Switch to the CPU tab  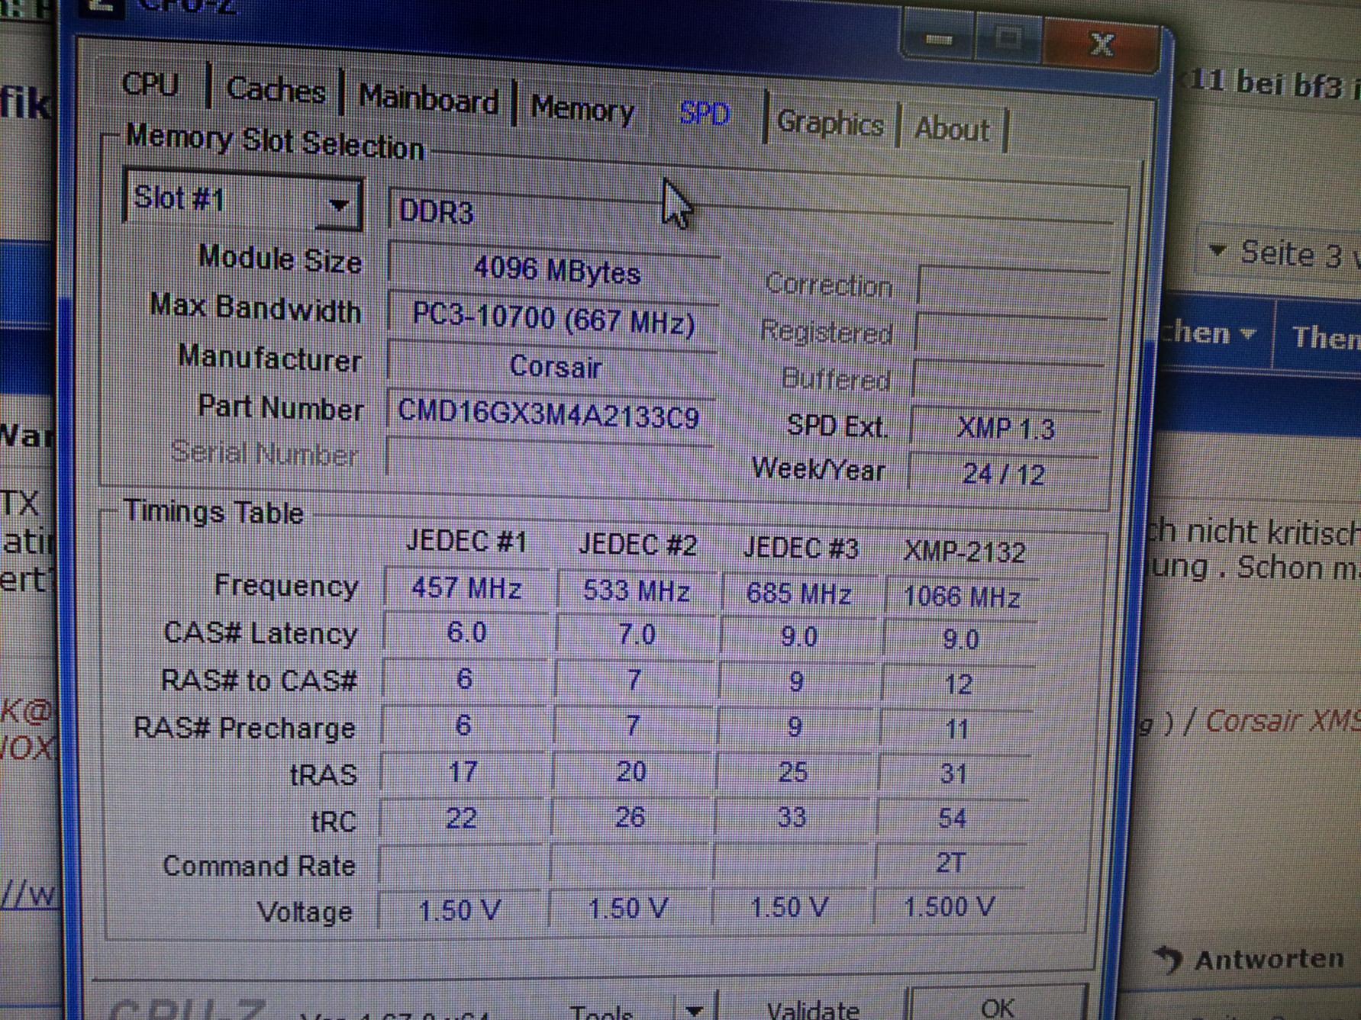tap(150, 85)
